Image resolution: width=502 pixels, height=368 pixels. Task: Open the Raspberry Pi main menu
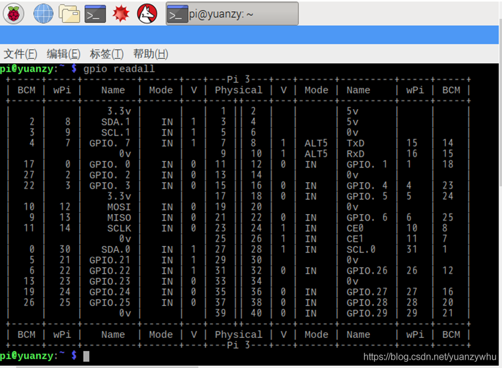(14, 14)
